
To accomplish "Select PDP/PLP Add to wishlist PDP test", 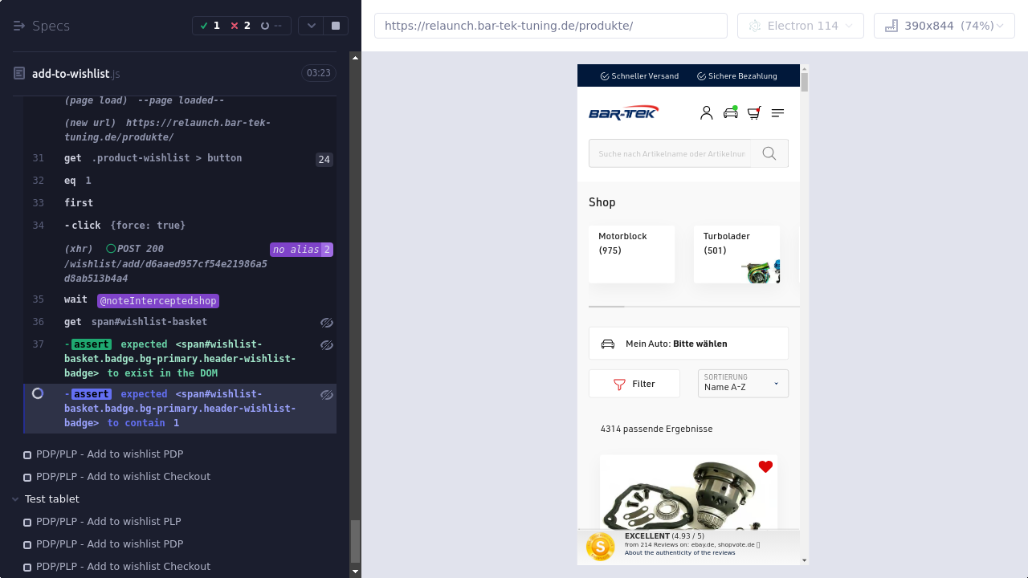I will coord(109,454).
